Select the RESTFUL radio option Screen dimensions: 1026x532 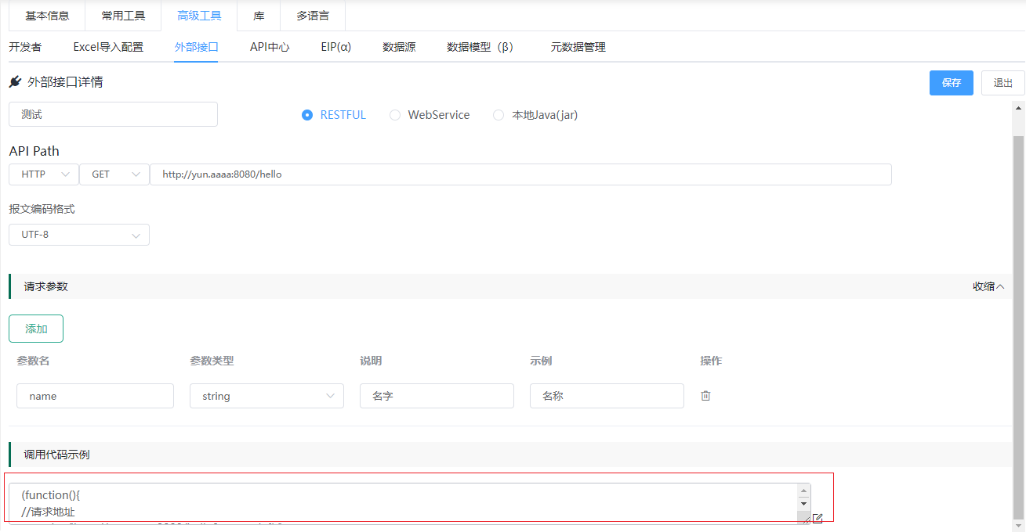(307, 115)
